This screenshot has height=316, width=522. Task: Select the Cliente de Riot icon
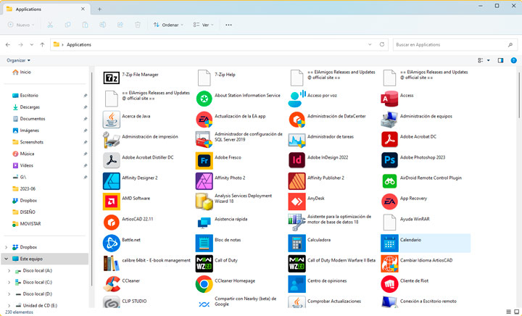click(389, 284)
